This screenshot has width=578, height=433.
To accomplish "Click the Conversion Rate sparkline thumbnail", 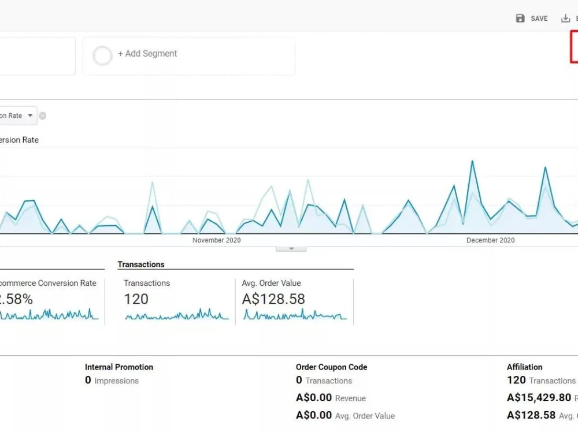I will (x=49, y=314).
